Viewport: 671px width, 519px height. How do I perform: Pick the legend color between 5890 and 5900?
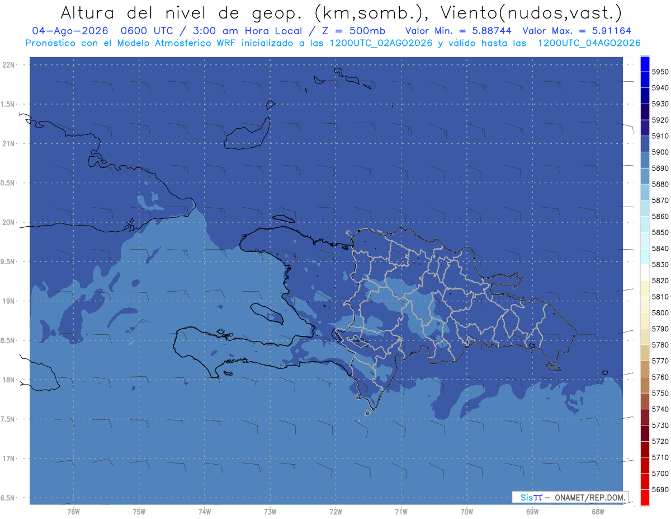pos(645,160)
